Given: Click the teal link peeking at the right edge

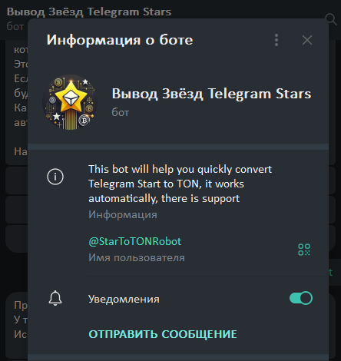Looking at the screenshot, I should tap(331, 272).
